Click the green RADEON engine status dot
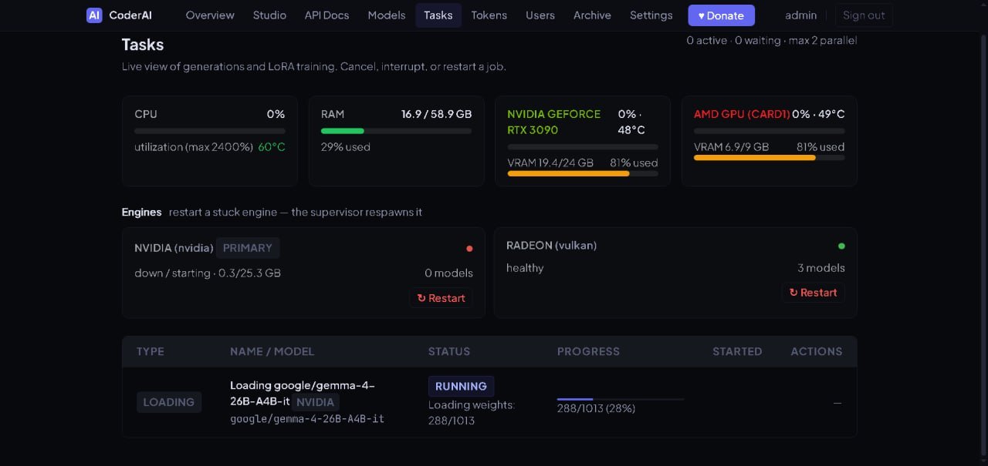 (841, 246)
